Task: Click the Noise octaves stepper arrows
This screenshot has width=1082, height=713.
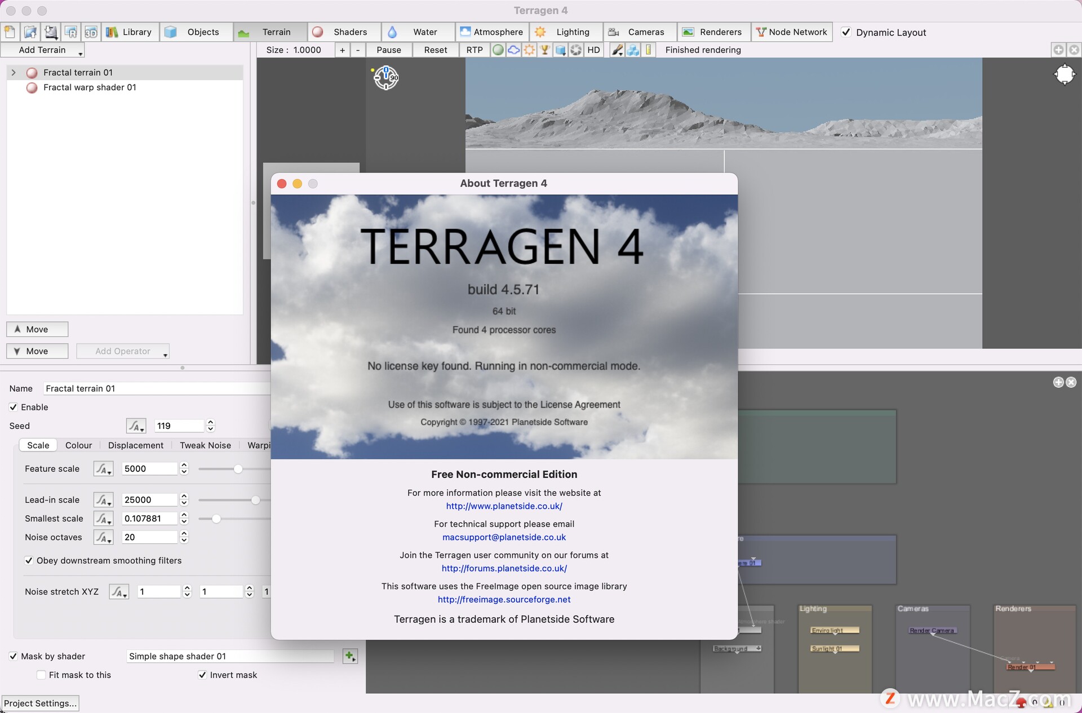Action: tap(184, 537)
